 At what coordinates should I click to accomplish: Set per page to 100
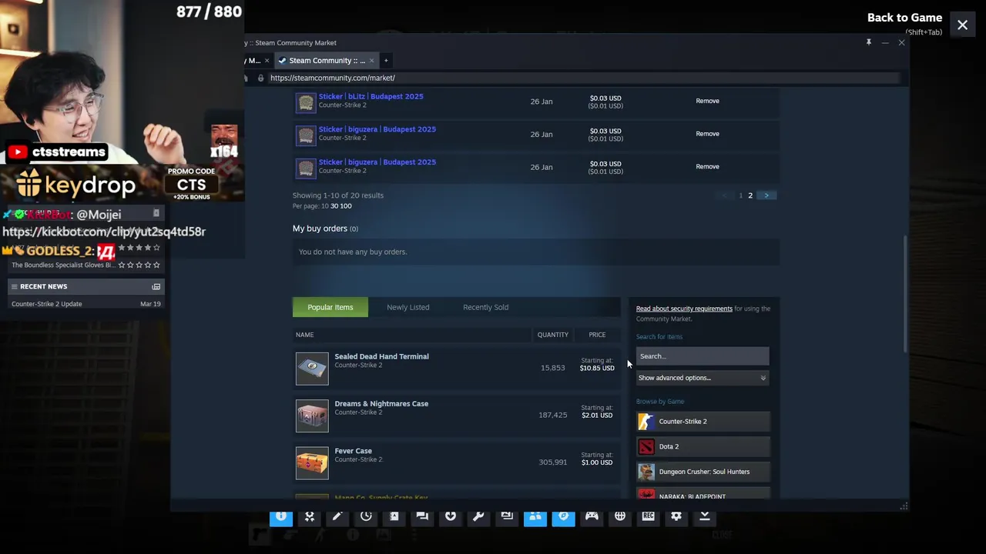(346, 206)
